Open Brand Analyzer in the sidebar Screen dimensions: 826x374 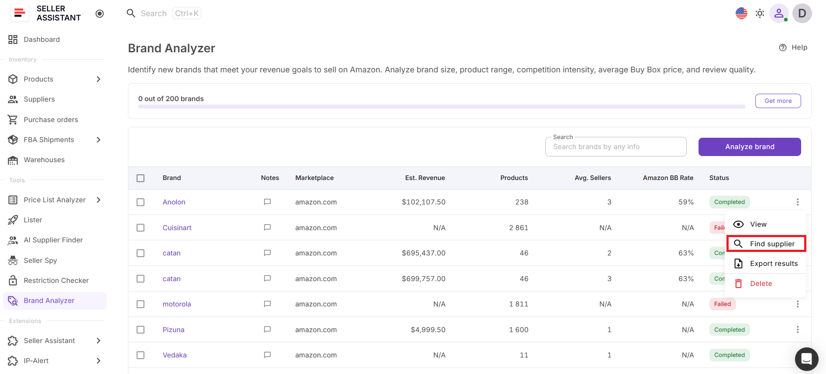pyautogui.click(x=55, y=301)
